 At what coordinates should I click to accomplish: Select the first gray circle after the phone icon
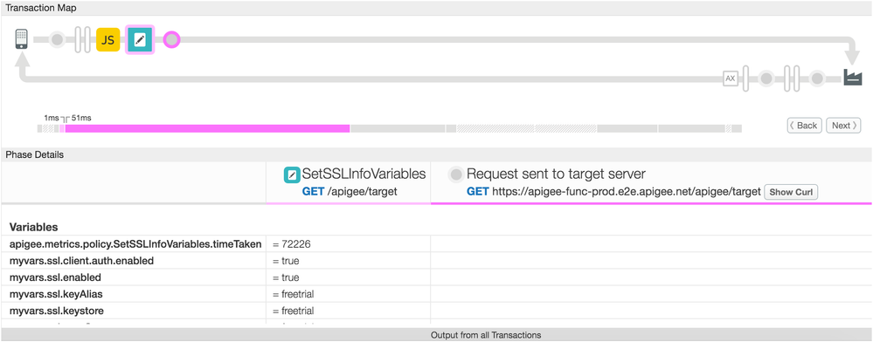pyautogui.click(x=57, y=39)
